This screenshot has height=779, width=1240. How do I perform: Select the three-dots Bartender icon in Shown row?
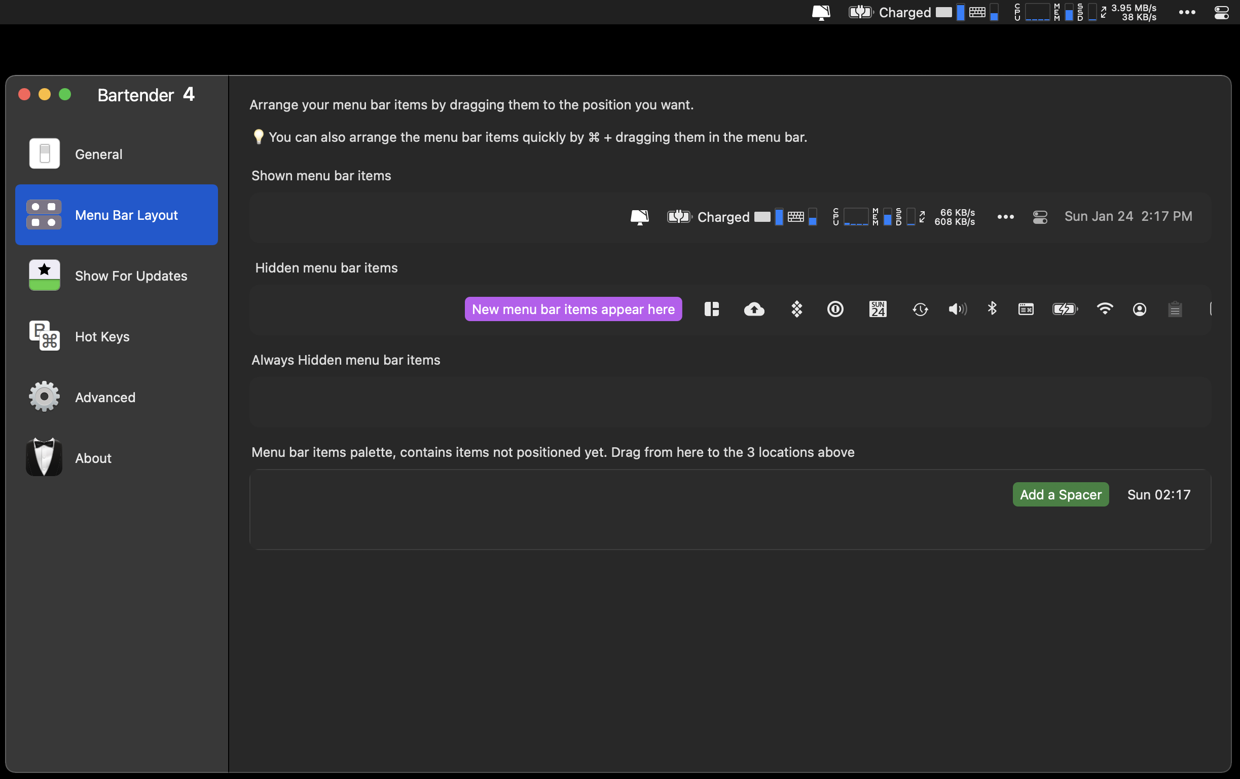pos(1005,217)
